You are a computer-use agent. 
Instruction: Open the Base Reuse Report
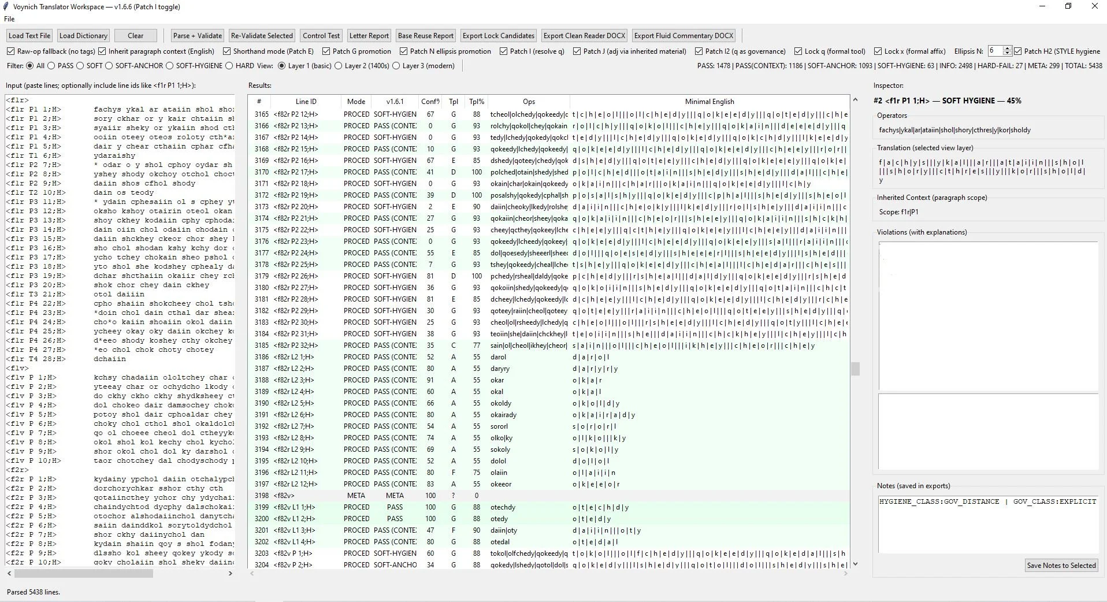425,35
